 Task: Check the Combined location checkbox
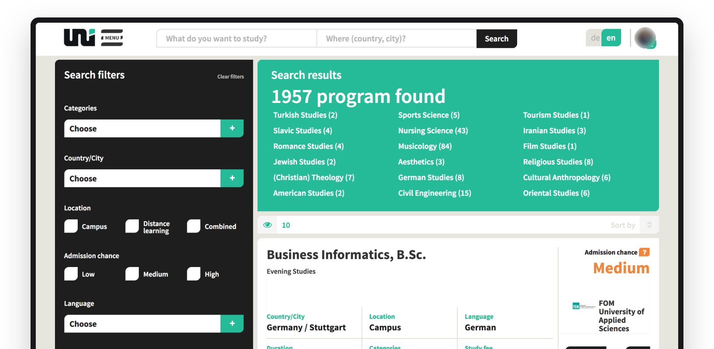pyautogui.click(x=193, y=226)
